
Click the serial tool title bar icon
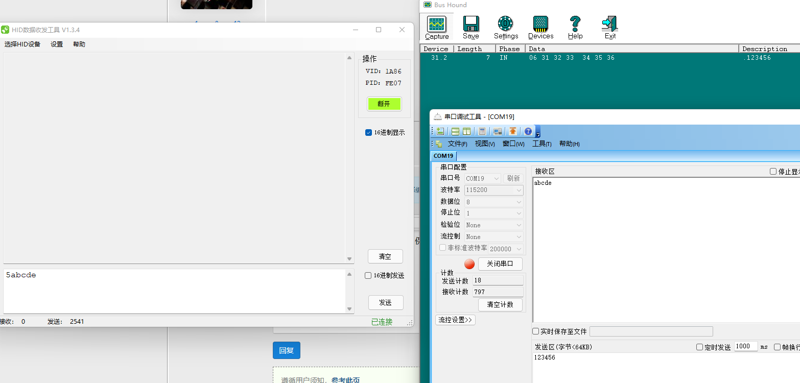click(x=438, y=116)
